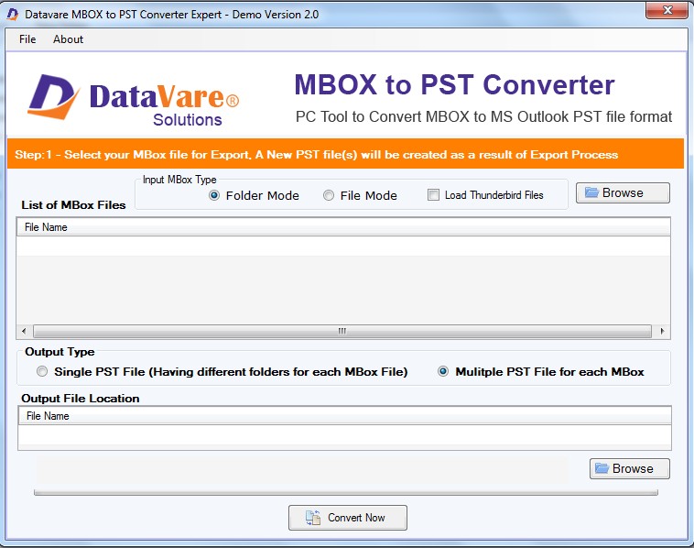The height and width of the screenshot is (548, 694).
Task: Click File Name column header in MBox list
Action: pos(46,227)
